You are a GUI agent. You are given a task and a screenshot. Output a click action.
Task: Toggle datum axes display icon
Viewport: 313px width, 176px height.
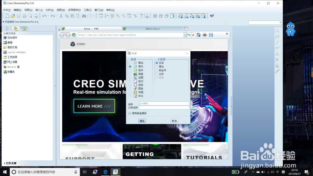[x=187, y=16]
